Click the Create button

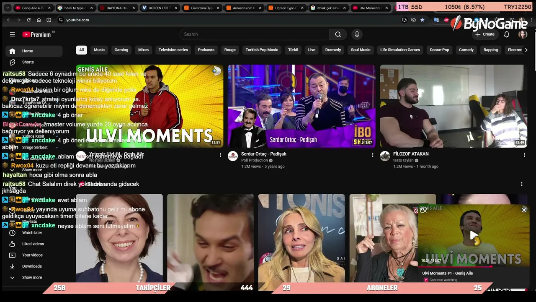[484, 34]
